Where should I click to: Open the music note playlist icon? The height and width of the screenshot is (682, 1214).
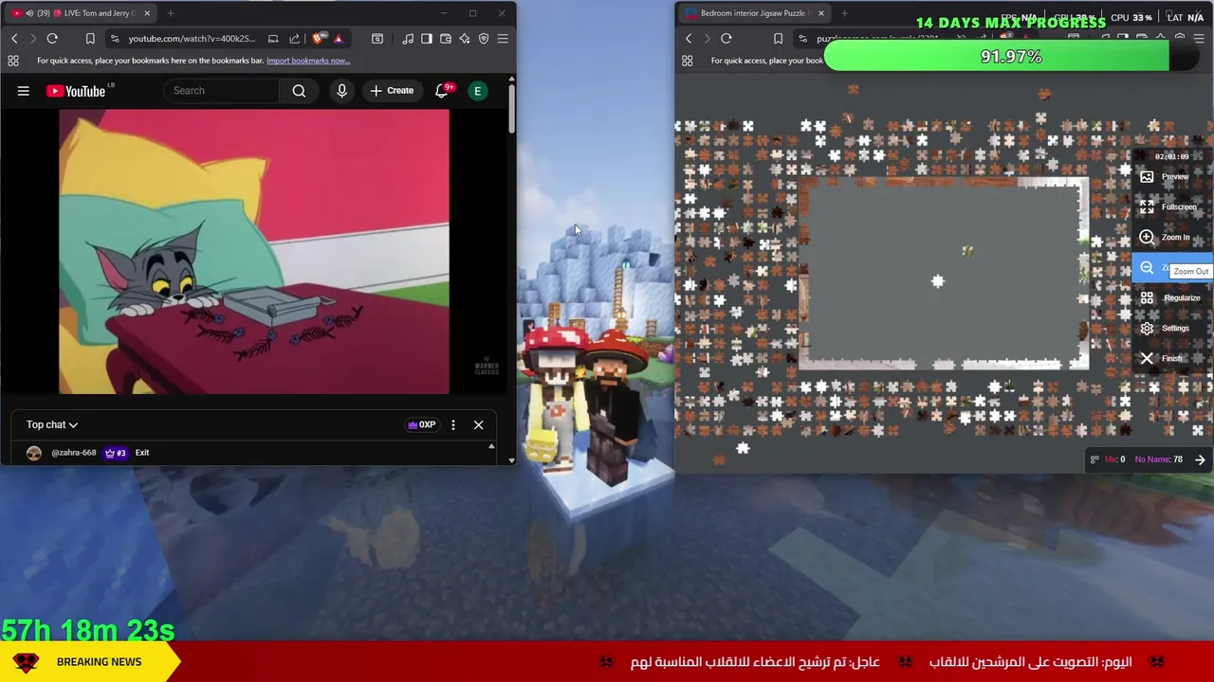[408, 39]
